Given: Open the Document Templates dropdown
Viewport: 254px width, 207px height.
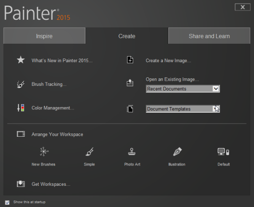Looking at the screenshot, I should [x=183, y=109].
